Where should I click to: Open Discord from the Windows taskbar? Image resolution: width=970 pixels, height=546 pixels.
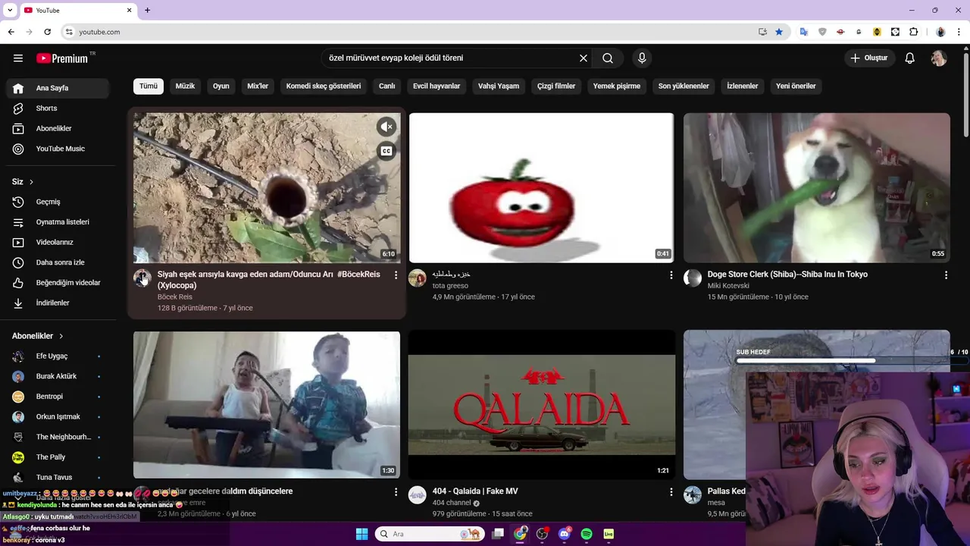[x=565, y=534]
